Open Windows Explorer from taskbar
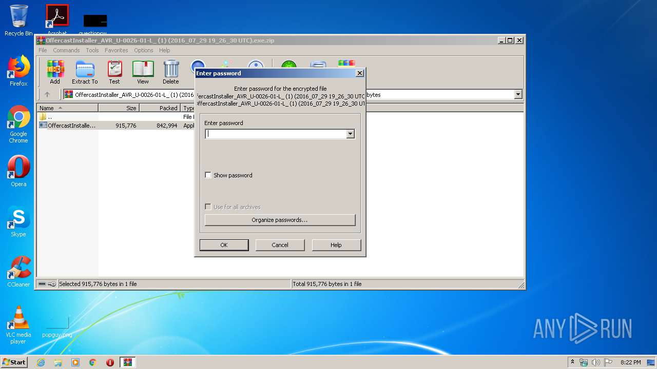The height and width of the screenshot is (369, 657). pos(58,362)
